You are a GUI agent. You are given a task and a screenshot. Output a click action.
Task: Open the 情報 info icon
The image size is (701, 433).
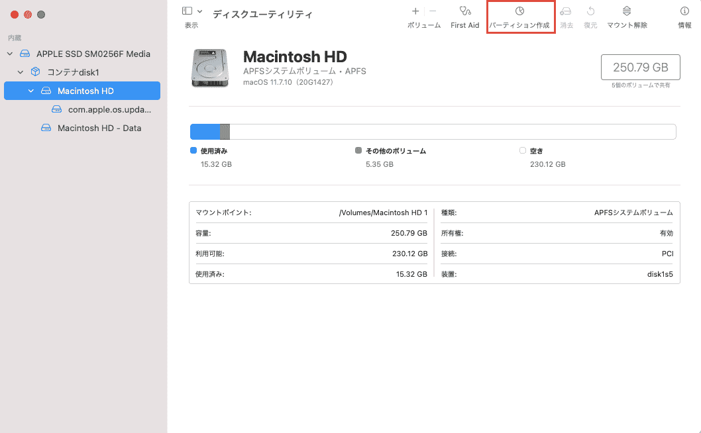point(684,11)
